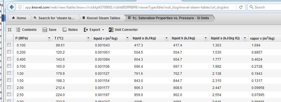Select temperature cell 179.9

tap(60, 74)
